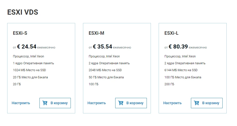Image resolution: width=237 pixels, height=126 pixels.
Task: Add ESXi-S to cart via В корзину label
Action: tap(59, 103)
